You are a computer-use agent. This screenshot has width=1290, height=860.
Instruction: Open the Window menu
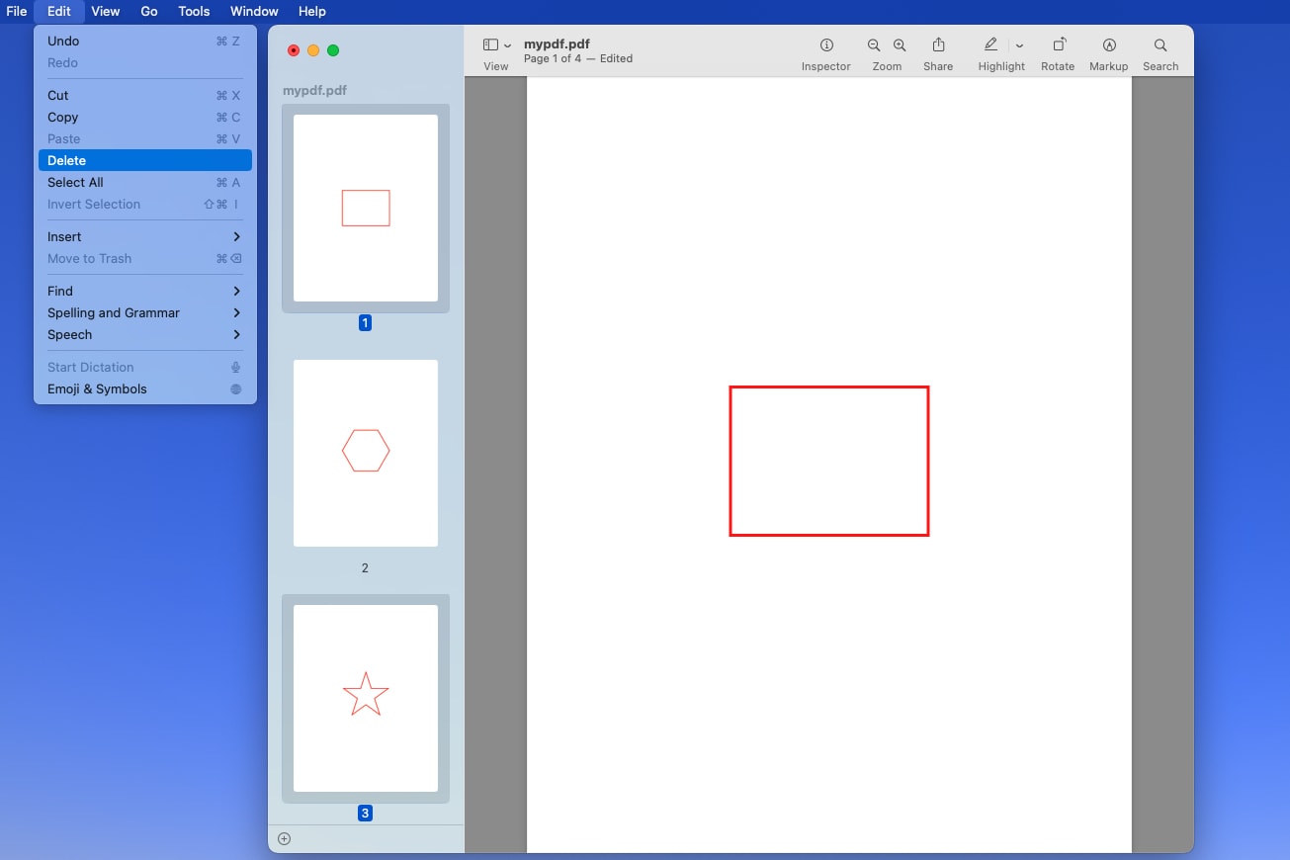coord(254,11)
